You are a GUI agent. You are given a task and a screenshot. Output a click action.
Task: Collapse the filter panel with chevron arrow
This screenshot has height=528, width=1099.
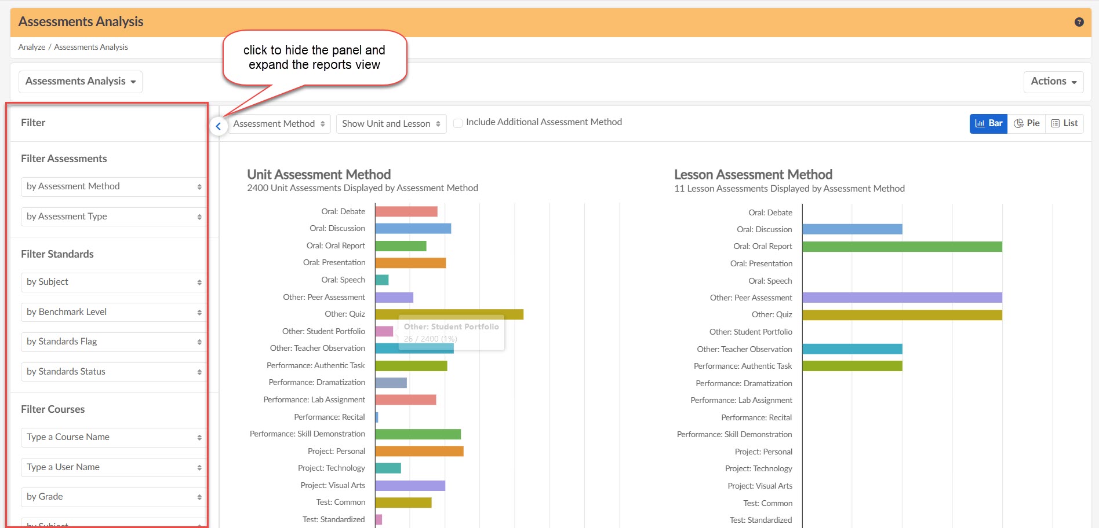click(218, 126)
